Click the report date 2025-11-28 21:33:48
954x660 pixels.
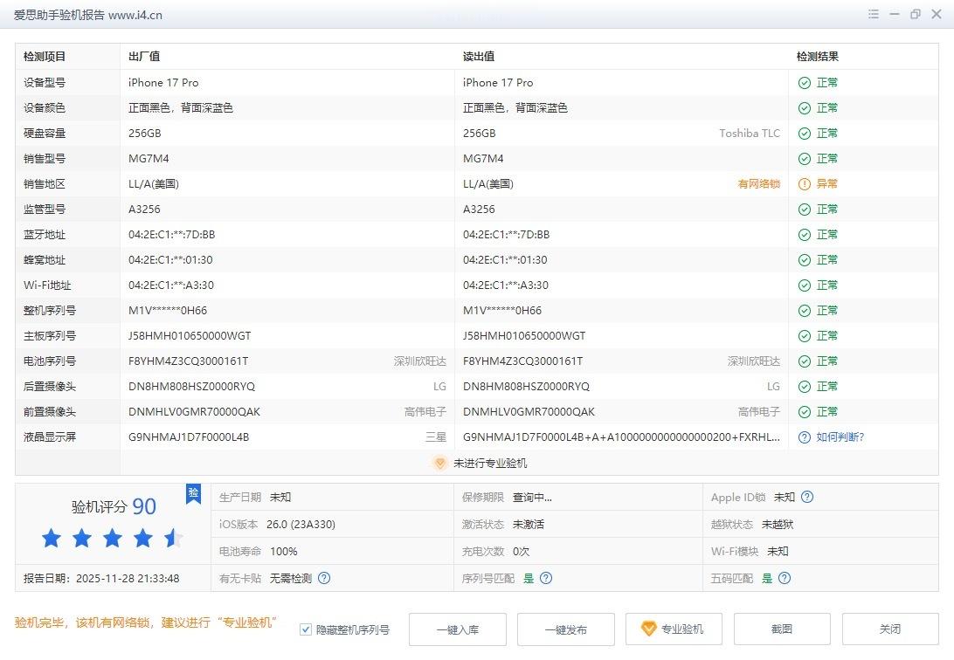[x=128, y=578]
